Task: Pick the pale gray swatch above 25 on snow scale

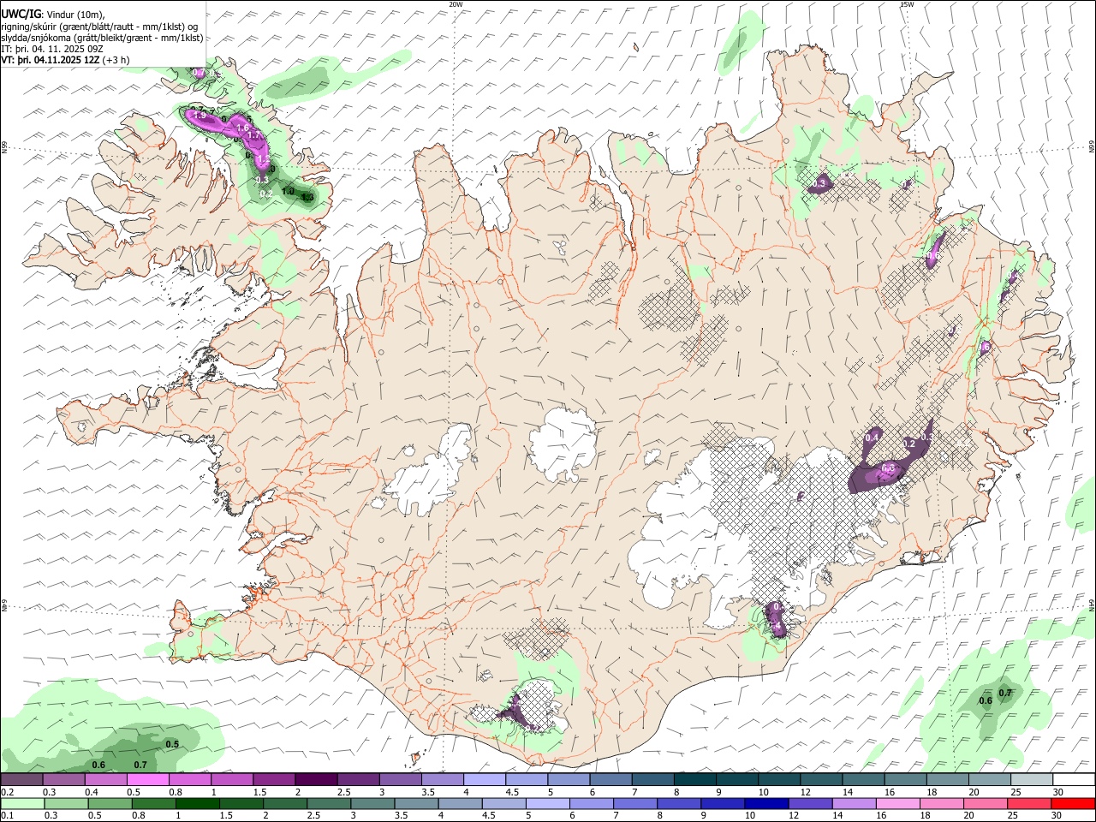Action: [x=1031, y=780]
